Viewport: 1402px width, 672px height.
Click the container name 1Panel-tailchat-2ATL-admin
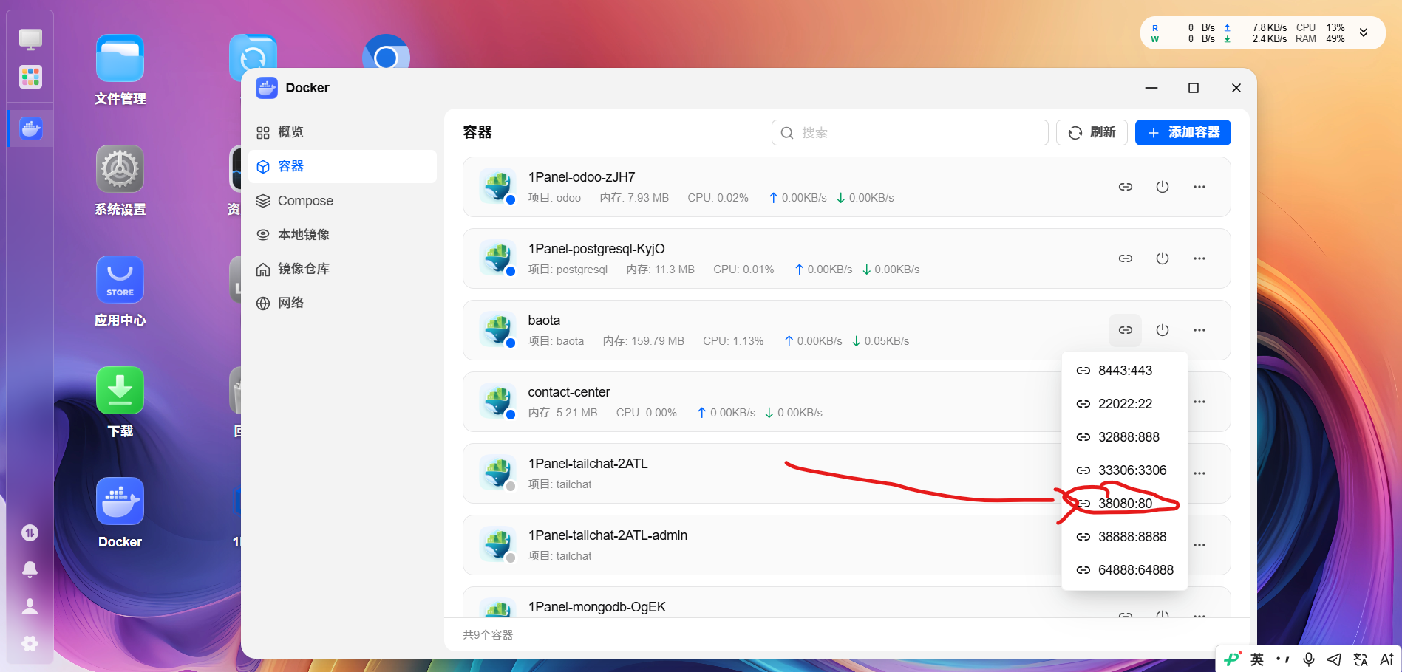[x=608, y=535]
